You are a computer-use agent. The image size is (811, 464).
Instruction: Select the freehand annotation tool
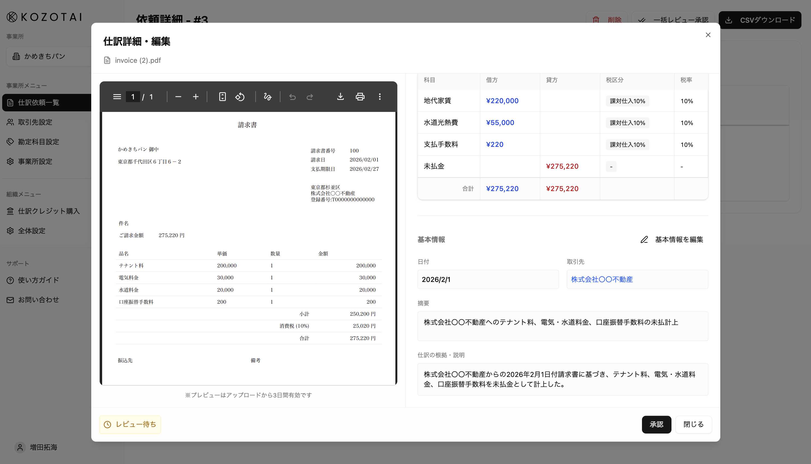(267, 97)
